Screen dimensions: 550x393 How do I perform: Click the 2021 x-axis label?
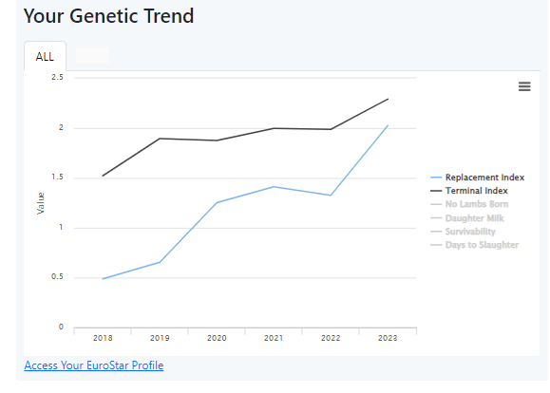coord(274,338)
